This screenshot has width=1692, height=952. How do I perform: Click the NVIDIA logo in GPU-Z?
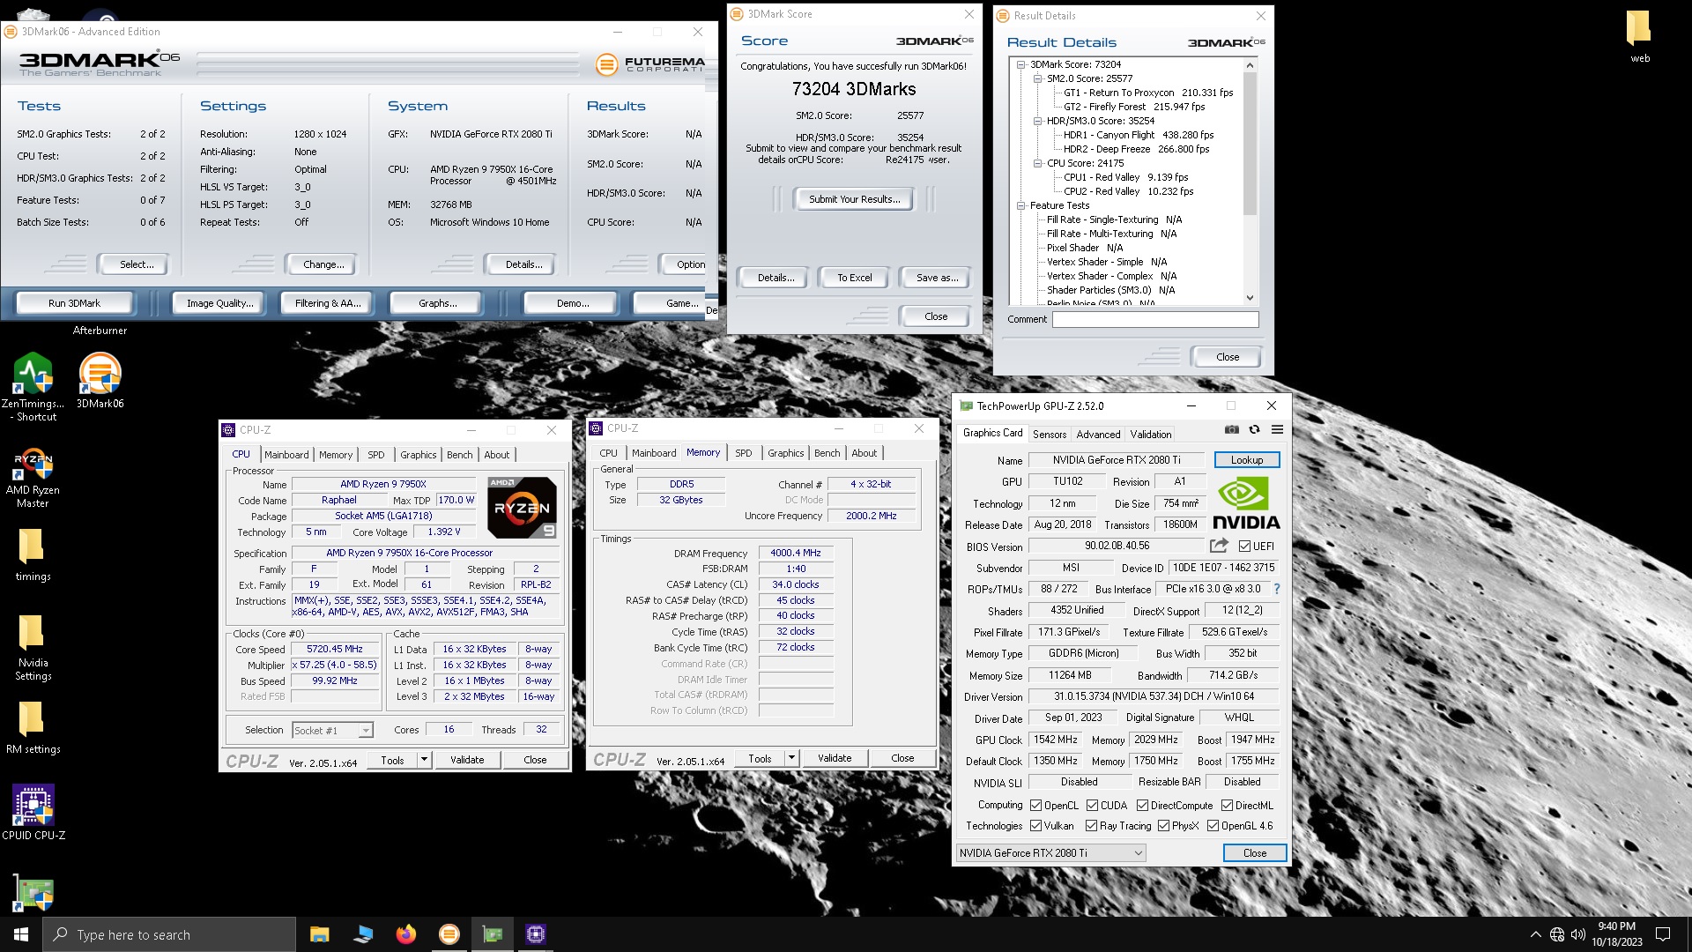click(1245, 502)
